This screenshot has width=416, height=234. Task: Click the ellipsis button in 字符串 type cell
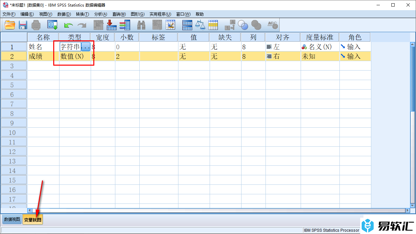click(85, 47)
